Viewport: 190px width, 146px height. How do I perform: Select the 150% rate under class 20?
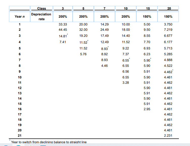point(168,17)
